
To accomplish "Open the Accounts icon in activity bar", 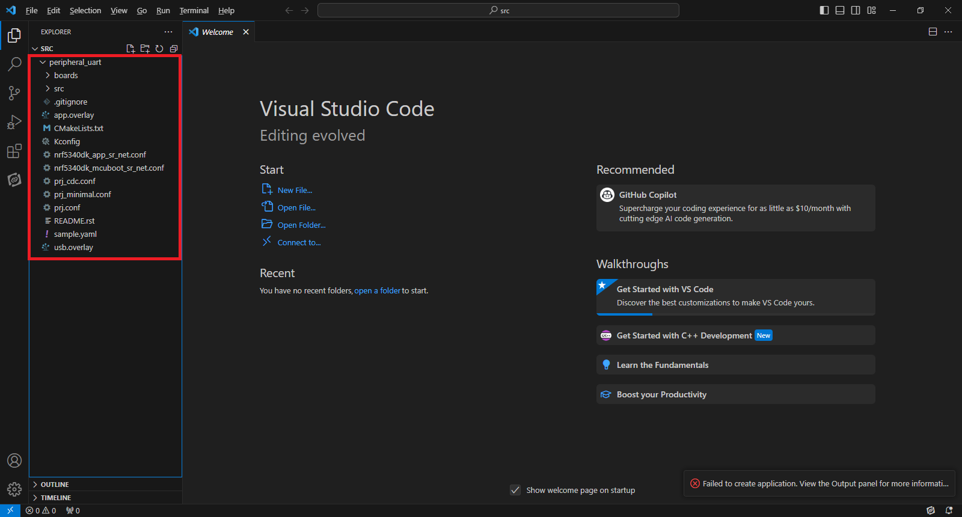I will pos(14,460).
